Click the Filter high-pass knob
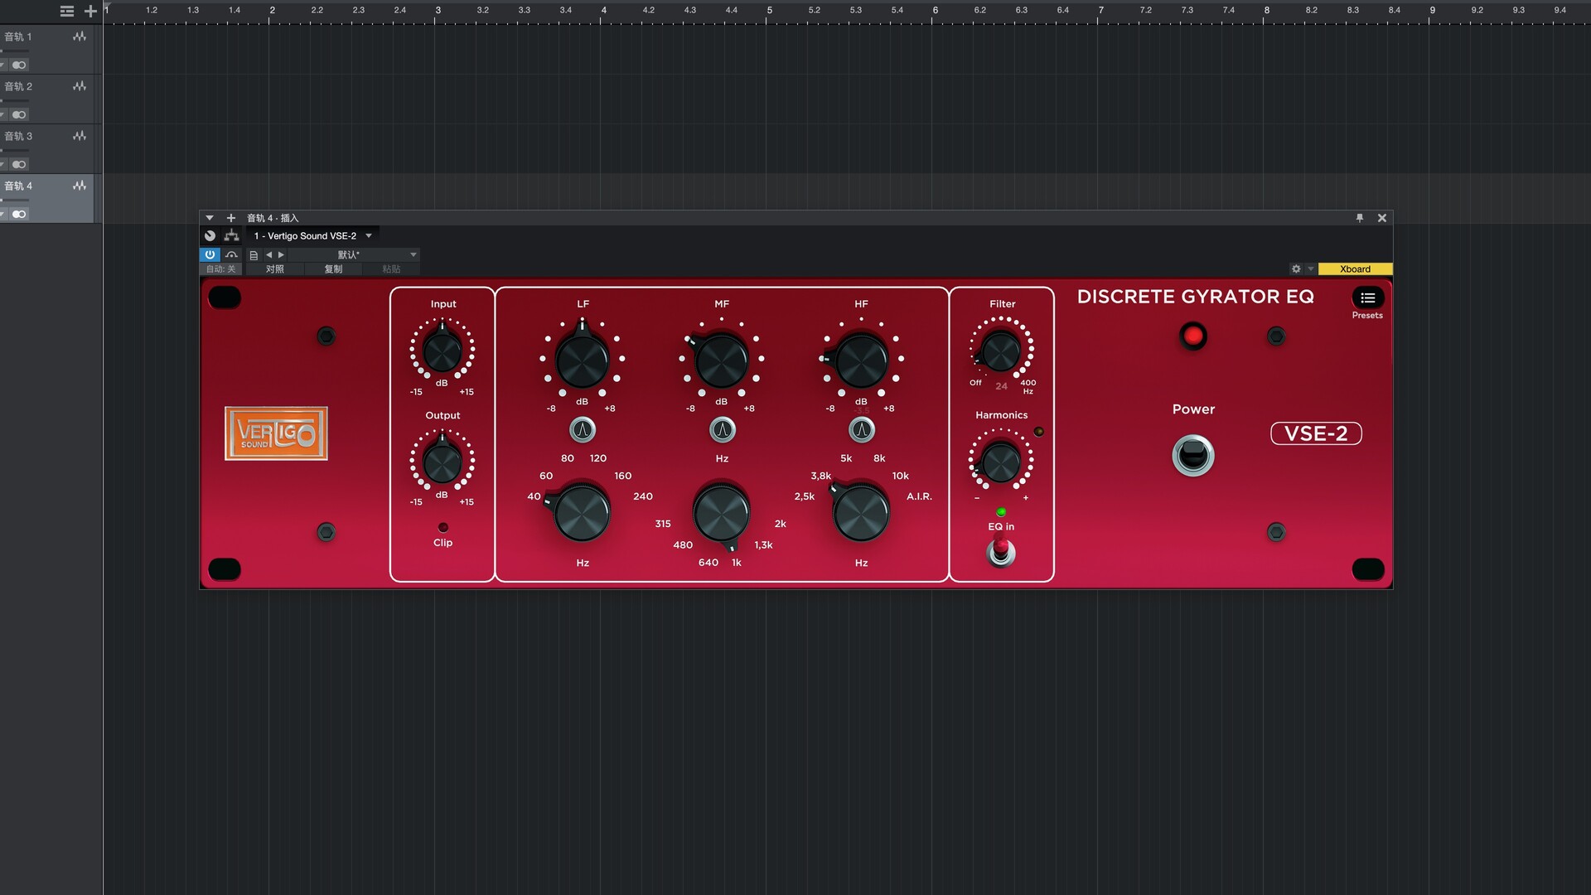 pos(1001,351)
